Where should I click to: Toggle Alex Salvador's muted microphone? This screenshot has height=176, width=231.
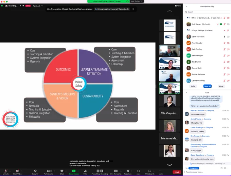pyautogui.click(x=224, y=43)
